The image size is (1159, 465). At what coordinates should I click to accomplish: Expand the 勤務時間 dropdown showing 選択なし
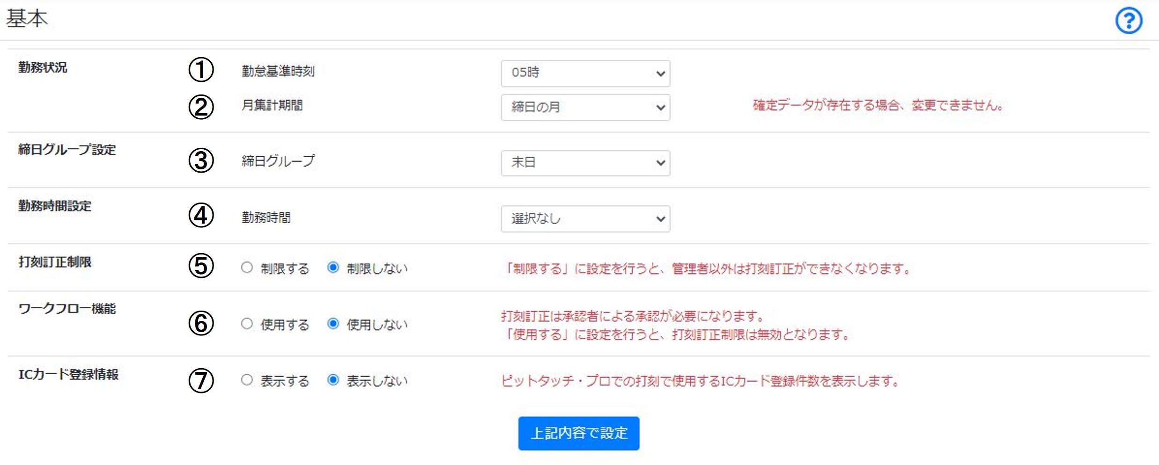point(585,218)
